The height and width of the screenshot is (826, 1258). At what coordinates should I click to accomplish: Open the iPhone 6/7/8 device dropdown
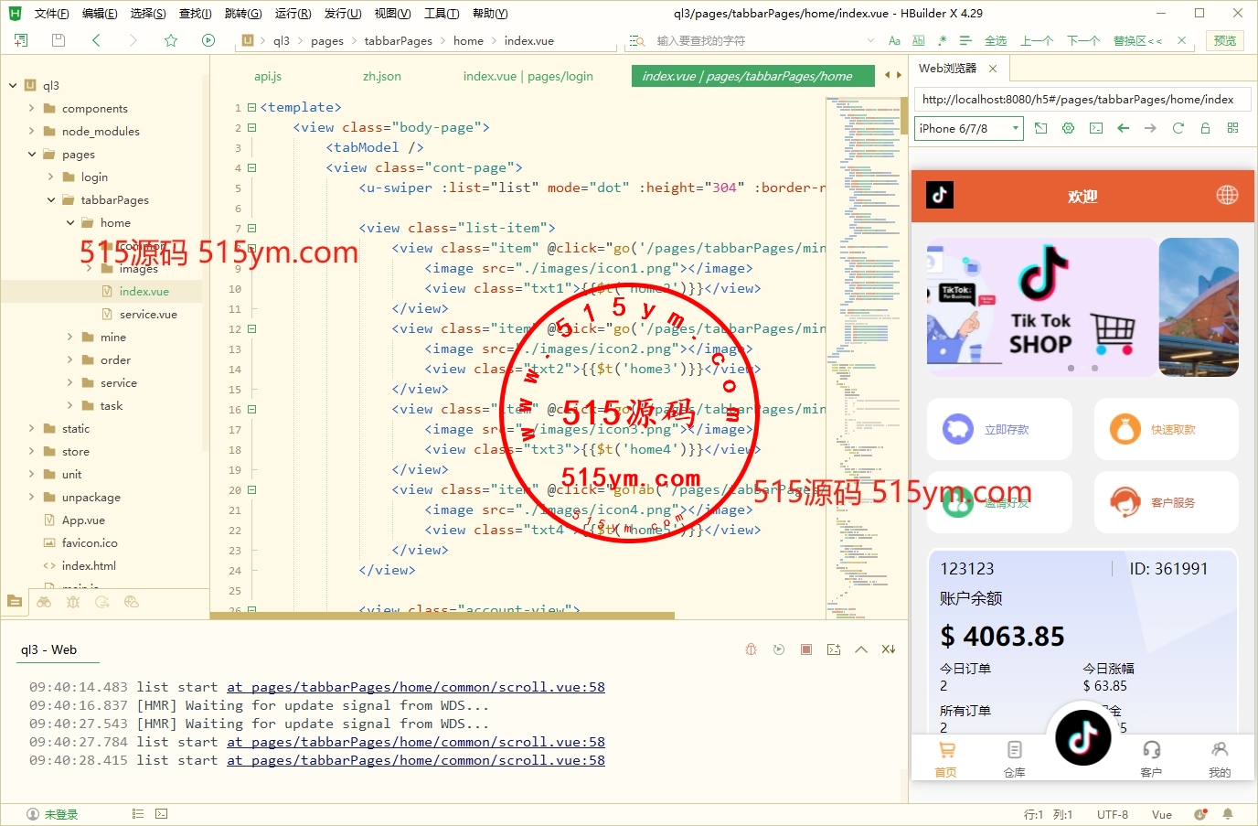[x=968, y=129]
